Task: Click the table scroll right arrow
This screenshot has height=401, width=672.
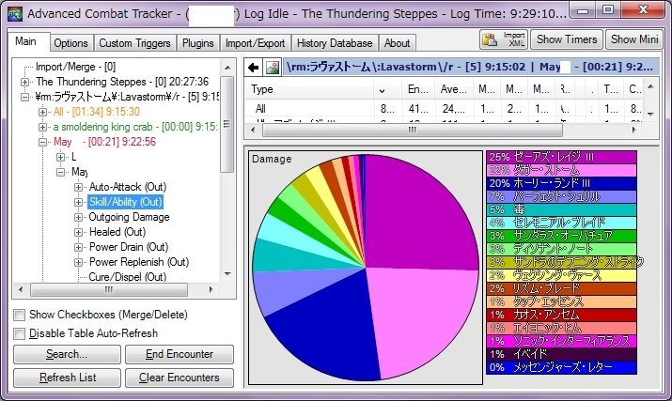Action: pos(634,130)
